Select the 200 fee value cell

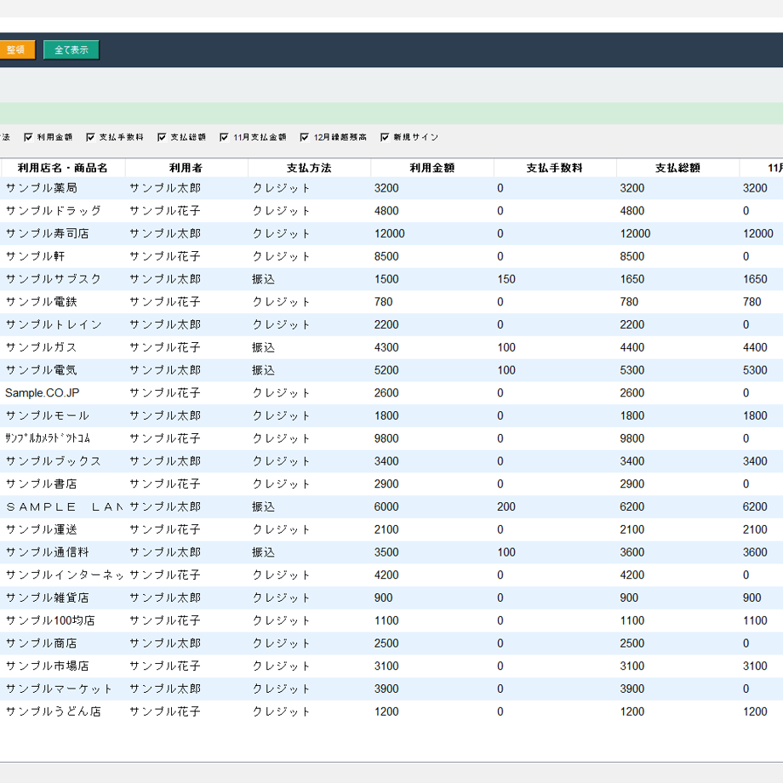[506, 507]
